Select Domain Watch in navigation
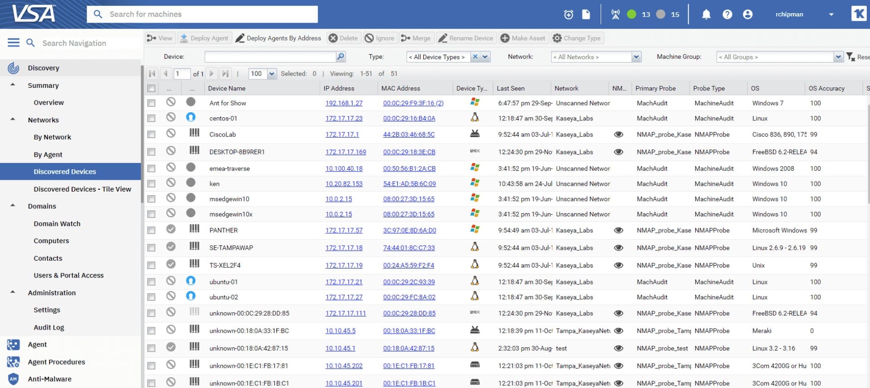The height and width of the screenshot is (388, 870). tap(57, 224)
